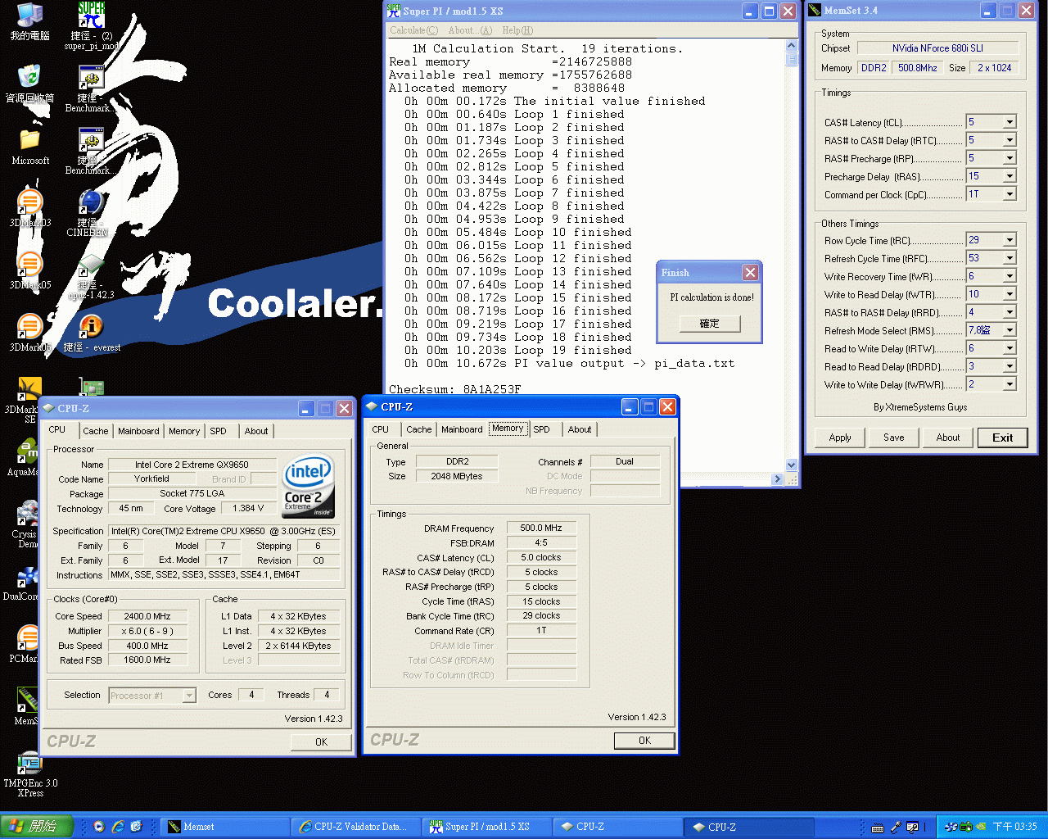Open the Windows Start button
The image size is (1048, 839).
click(37, 827)
